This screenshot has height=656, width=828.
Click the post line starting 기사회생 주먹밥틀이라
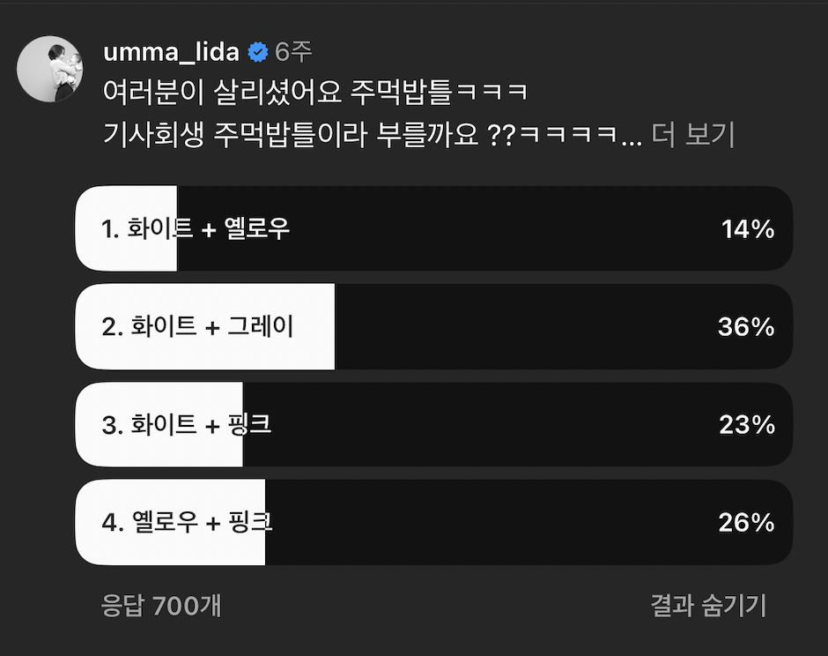tap(370, 135)
